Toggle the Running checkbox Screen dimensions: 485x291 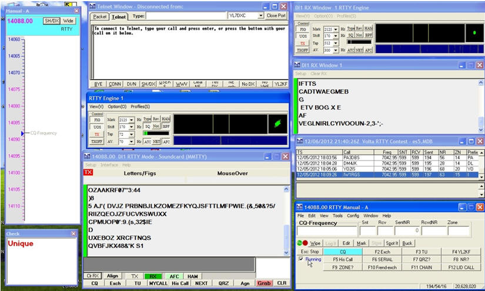click(301, 259)
